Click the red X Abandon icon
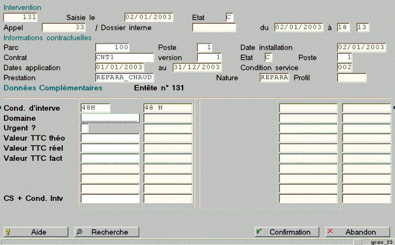The width and height of the screenshot is (395, 245). (x=330, y=231)
